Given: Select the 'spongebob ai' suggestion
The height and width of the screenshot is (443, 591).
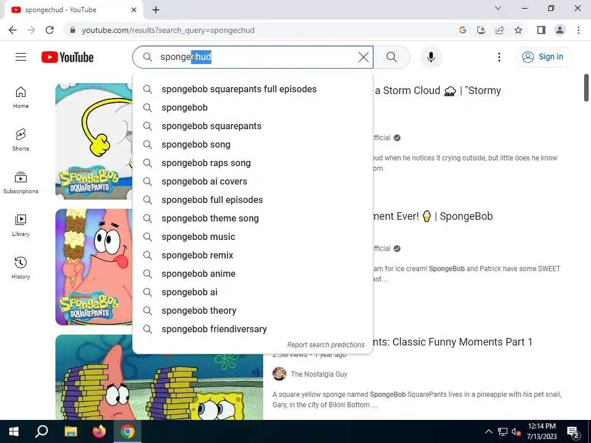Looking at the screenshot, I should (253, 292).
